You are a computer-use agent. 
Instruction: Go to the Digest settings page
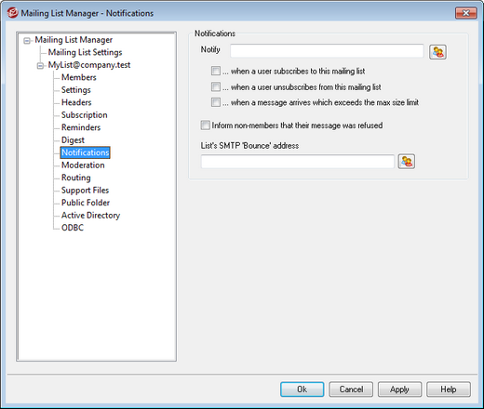click(x=73, y=140)
